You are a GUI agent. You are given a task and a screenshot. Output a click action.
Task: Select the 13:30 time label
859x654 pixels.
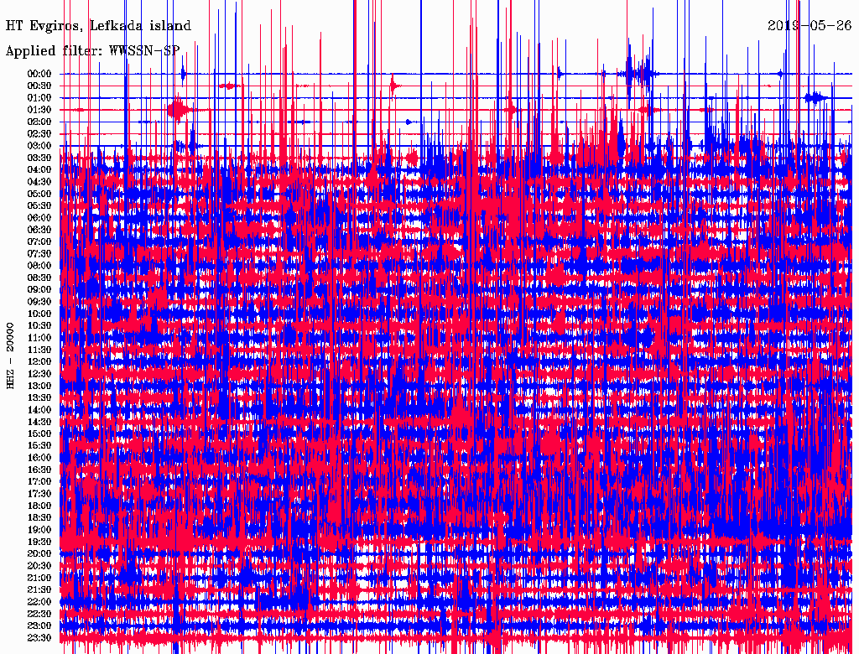39,398
